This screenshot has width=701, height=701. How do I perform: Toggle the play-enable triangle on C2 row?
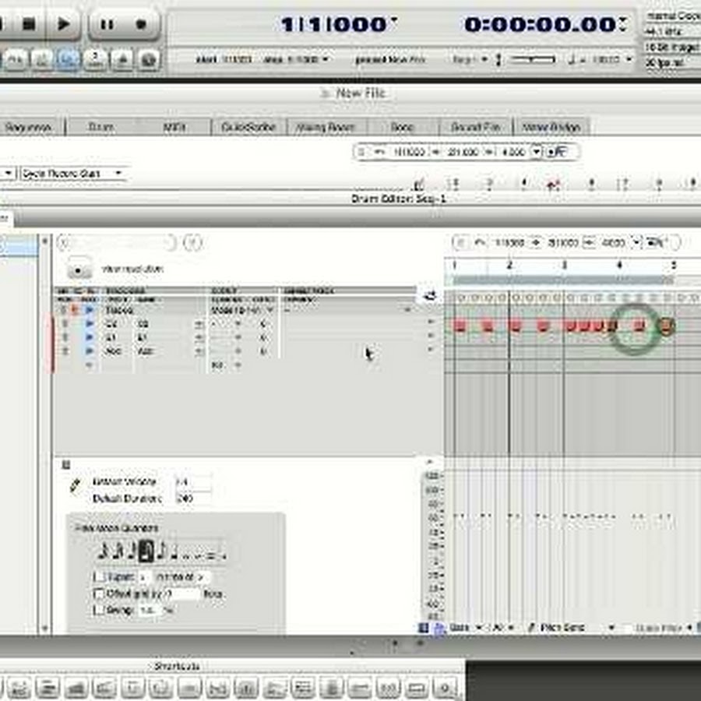pos(90,324)
